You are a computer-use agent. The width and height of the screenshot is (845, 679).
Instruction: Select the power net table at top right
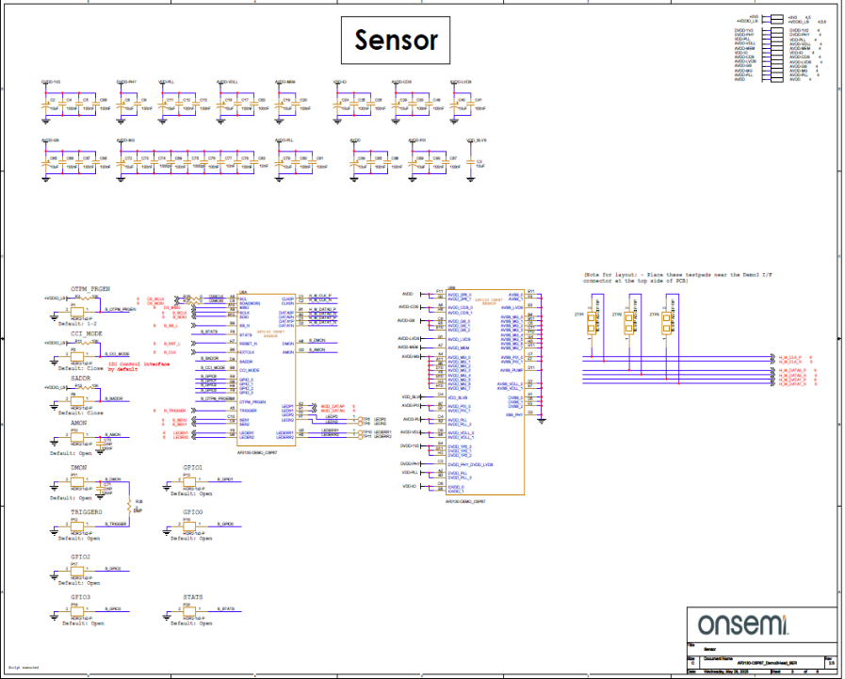pos(780,49)
